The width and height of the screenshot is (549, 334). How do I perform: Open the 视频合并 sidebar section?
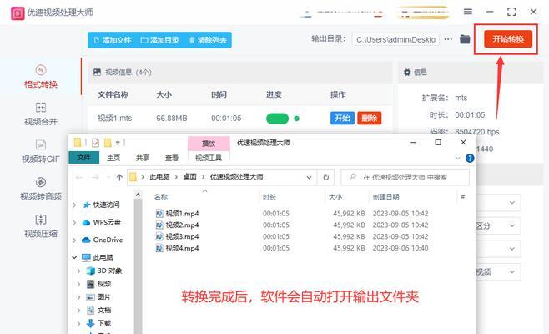coord(41,114)
